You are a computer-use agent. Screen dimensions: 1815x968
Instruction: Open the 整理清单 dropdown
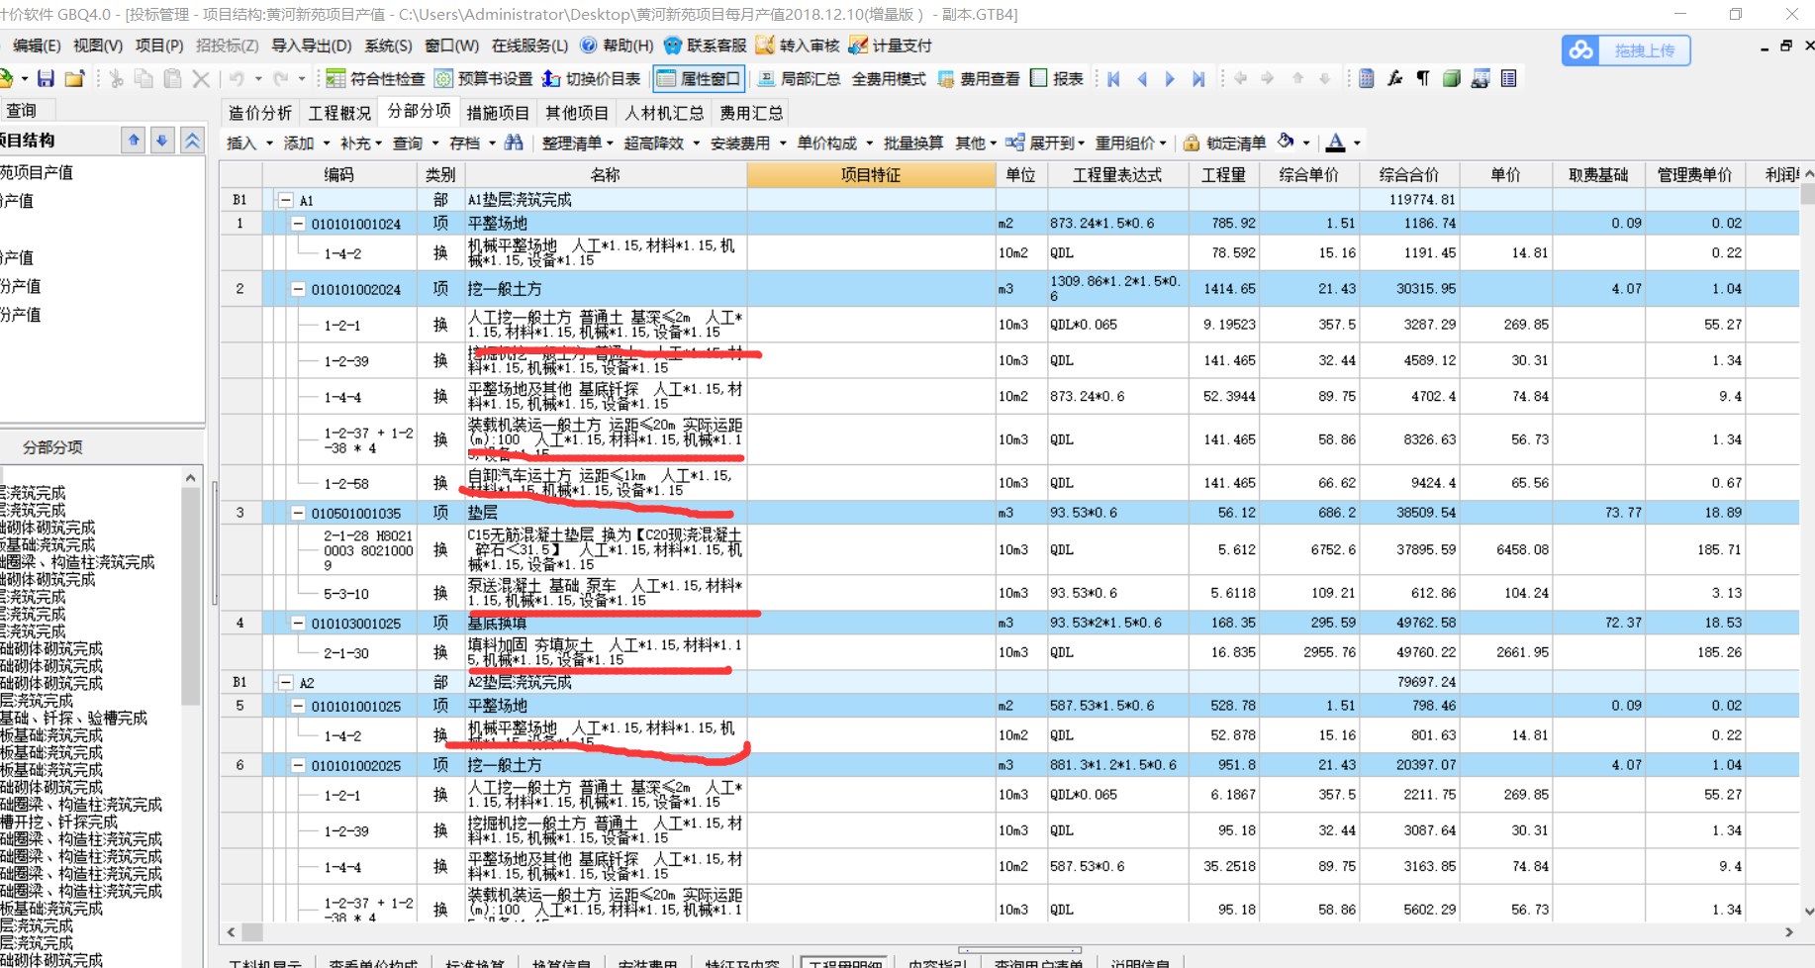click(577, 143)
